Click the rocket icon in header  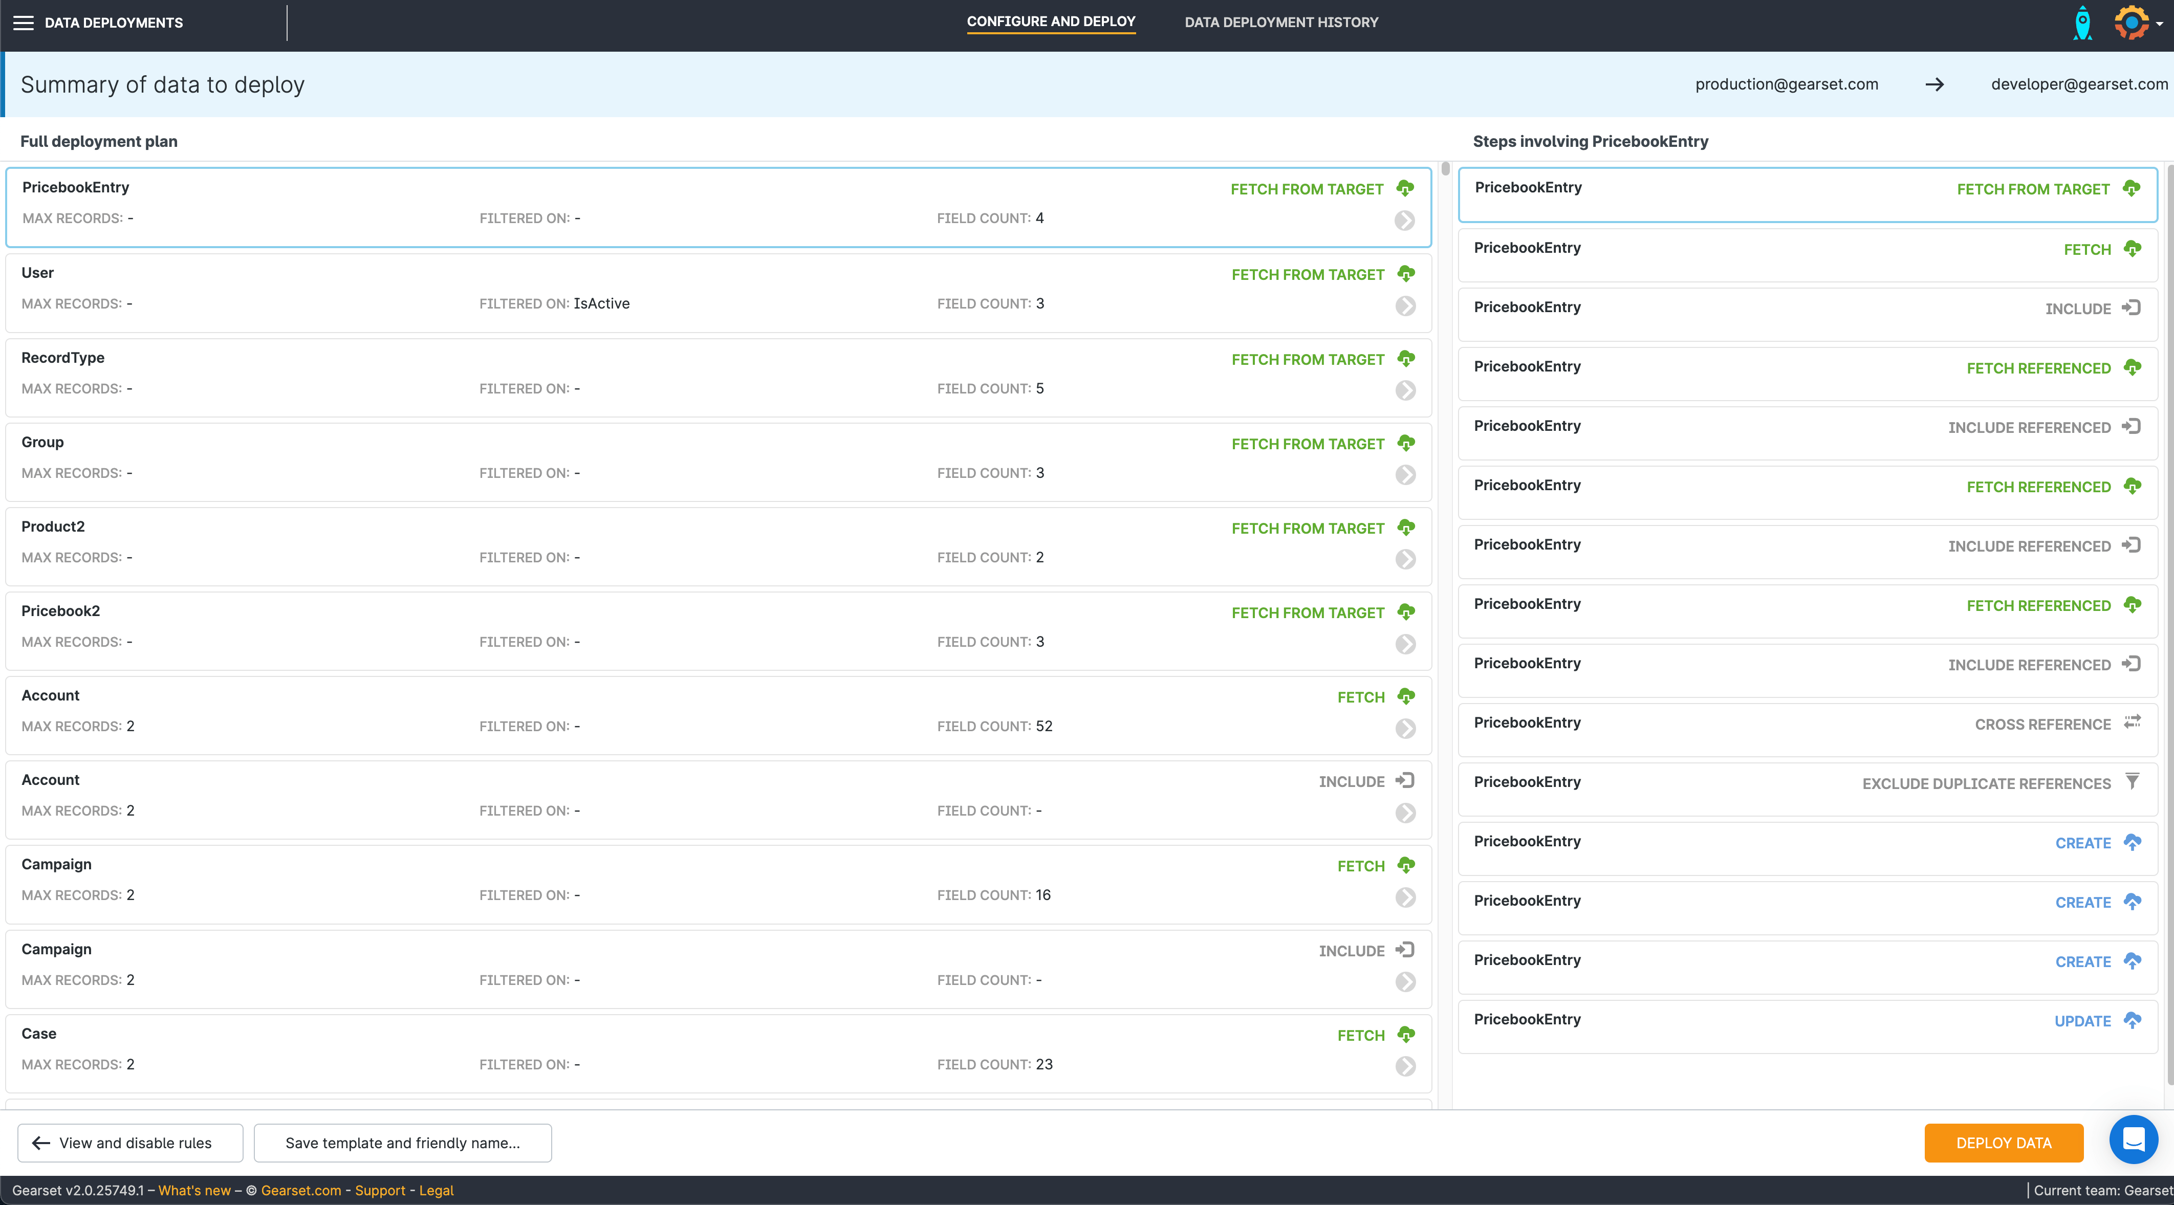pos(2082,23)
